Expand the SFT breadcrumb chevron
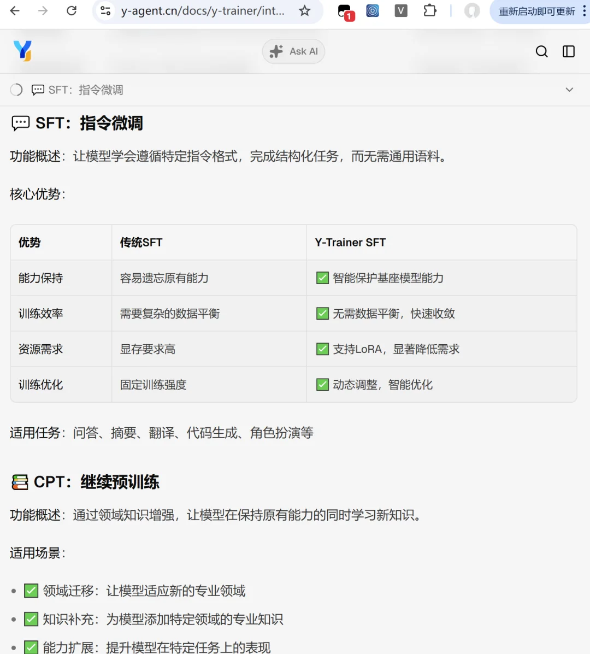Screen dimensions: 590x654 point(569,89)
